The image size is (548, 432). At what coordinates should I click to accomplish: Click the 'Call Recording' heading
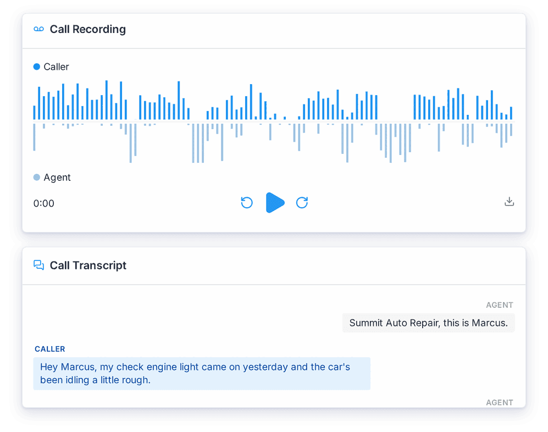click(x=88, y=29)
